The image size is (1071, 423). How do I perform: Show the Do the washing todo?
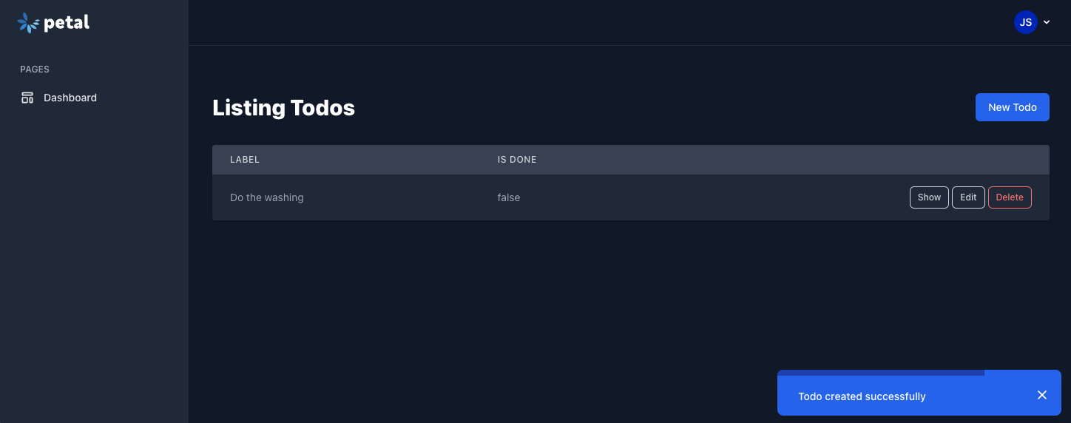[x=929, y=197]
